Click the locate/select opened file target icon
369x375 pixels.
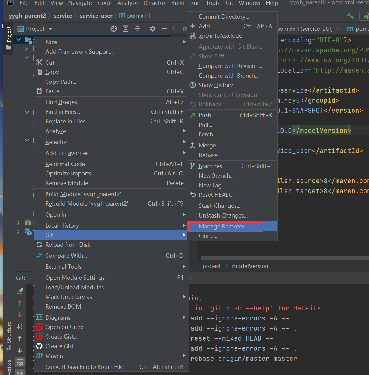114,29
